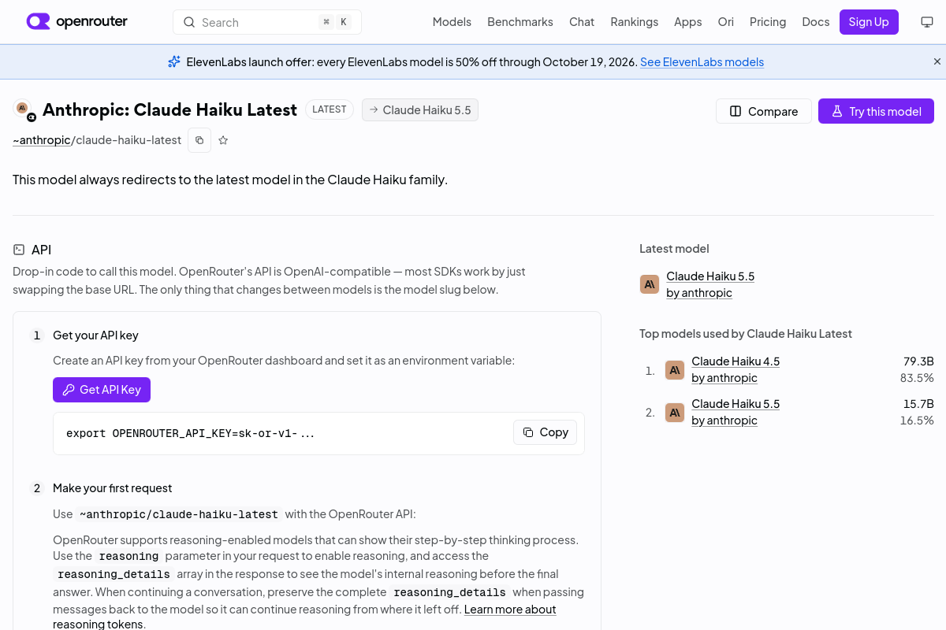Image resolution: width=946 pixels, height=630 pixels.
Task: Select Ori in the top navigation
Action: [726, 22]
